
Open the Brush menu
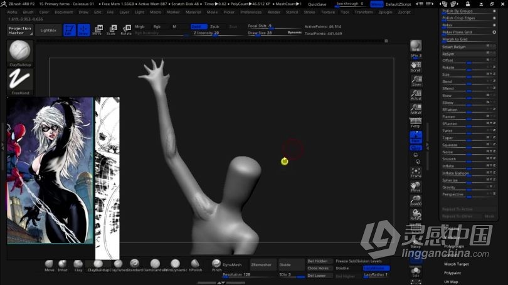click(x=28, y=12)
